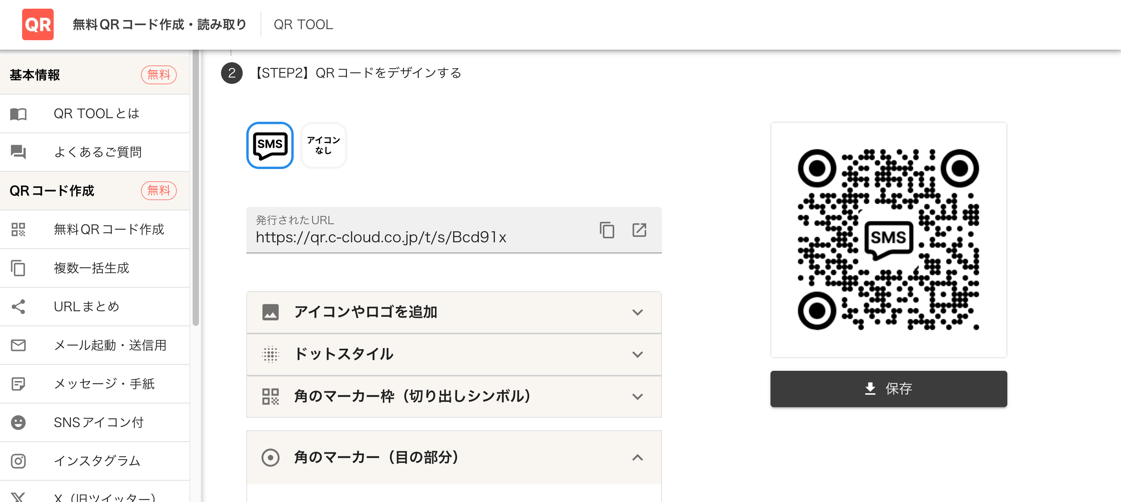Image resolution: width=1121 pixels, height=502 pixels.
Task: Choose アイコンなし option
Action: [323, 145]
